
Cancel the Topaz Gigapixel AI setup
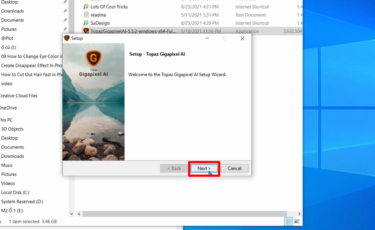coord(234,168)
